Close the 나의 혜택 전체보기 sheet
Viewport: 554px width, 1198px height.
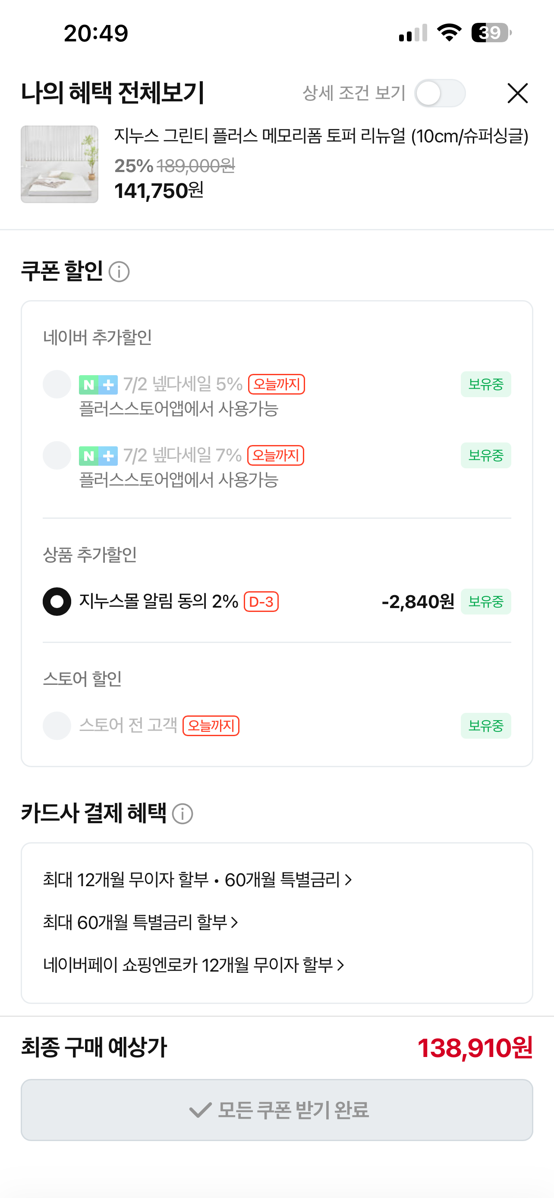pos(517,93)
